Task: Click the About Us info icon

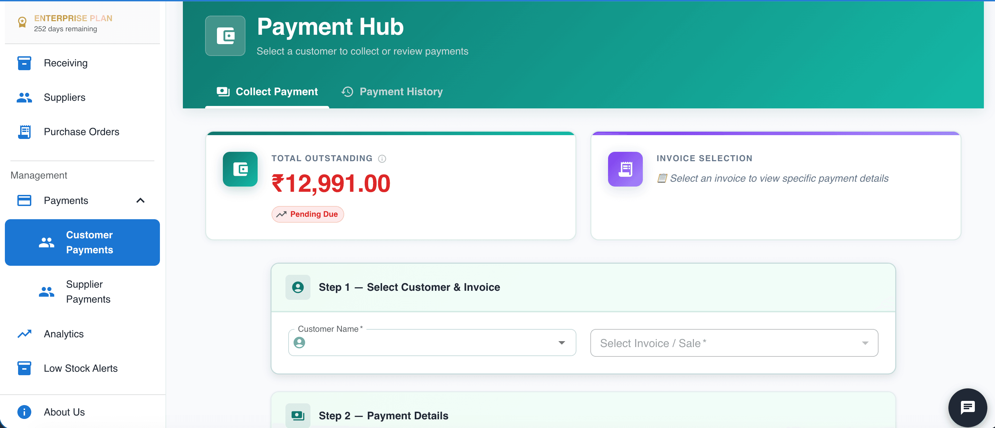Action: 24,412
